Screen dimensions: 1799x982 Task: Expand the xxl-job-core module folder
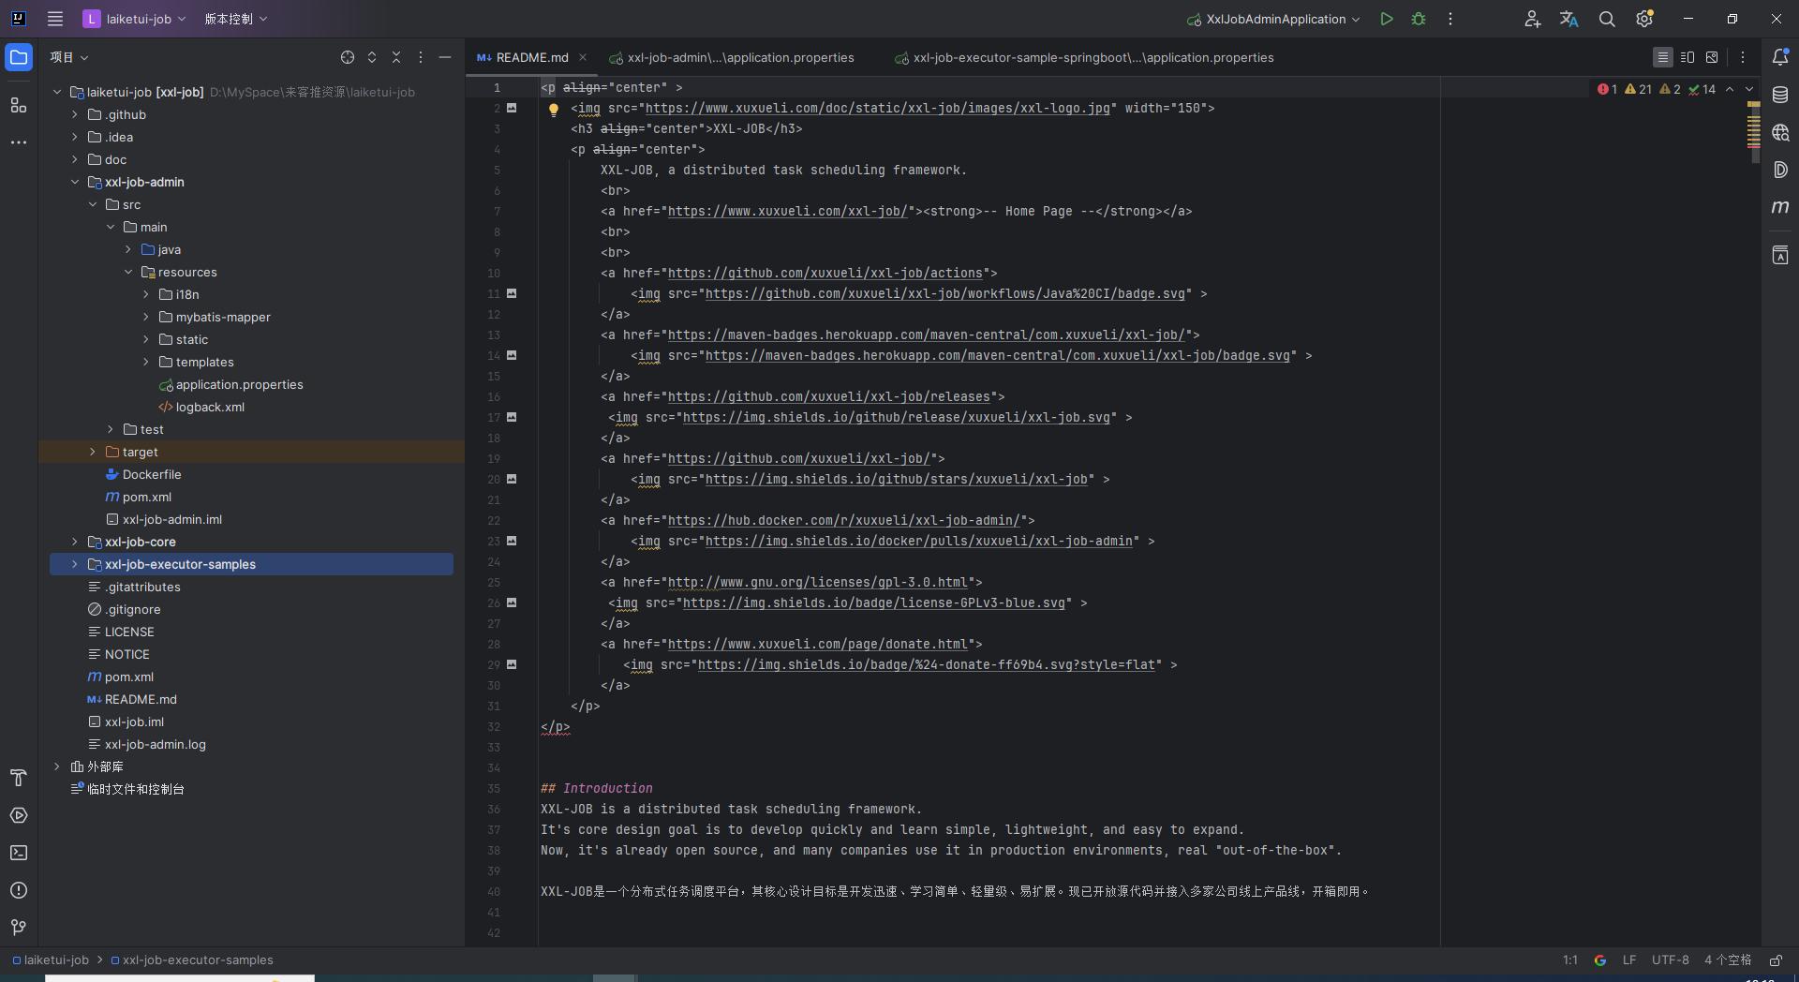point(75,542)
